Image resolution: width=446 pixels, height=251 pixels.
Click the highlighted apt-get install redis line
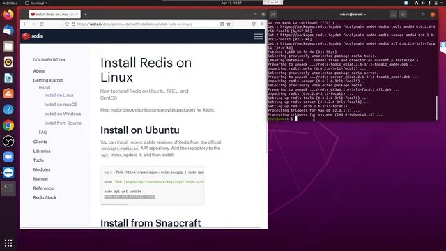click(x=130, y=197)
